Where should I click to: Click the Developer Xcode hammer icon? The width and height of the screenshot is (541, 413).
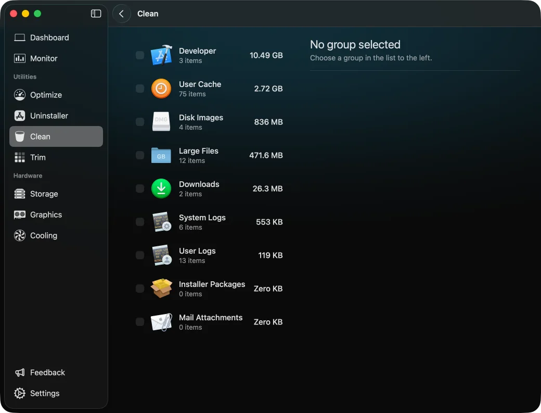[161, 55]
